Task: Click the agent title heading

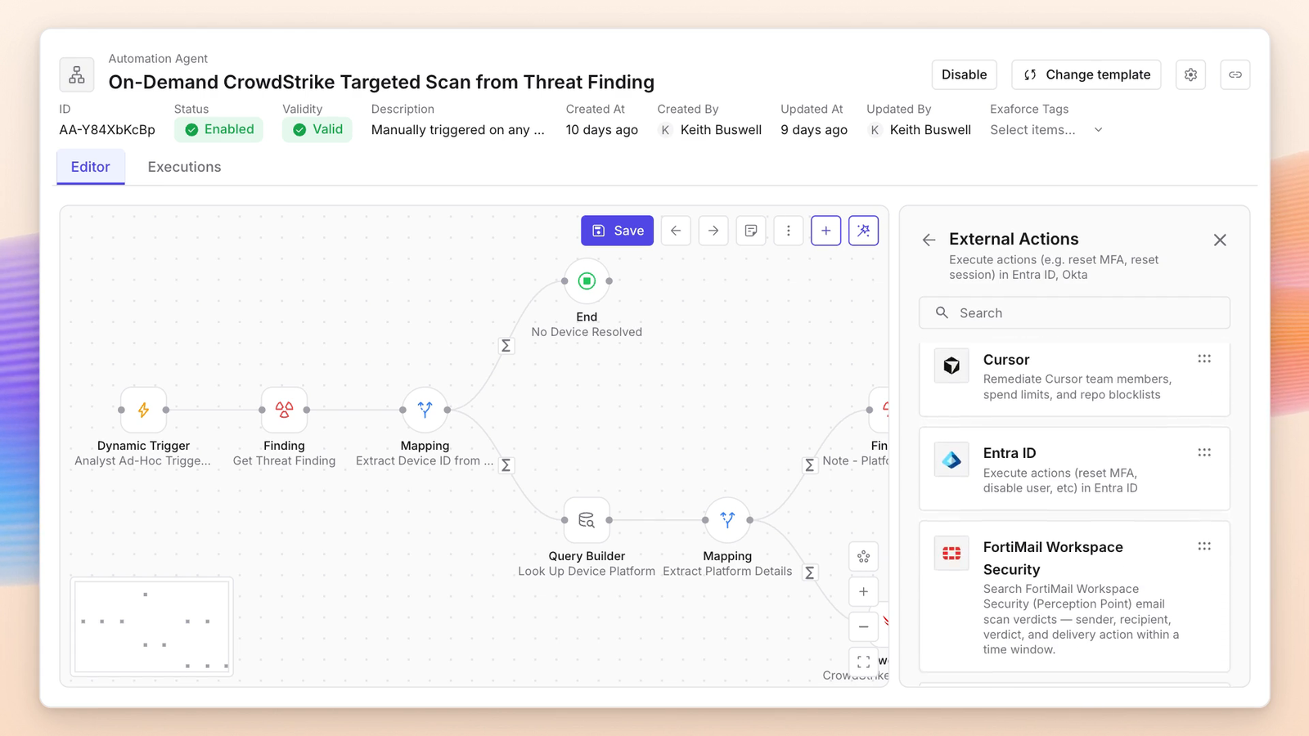Action: click(x=381, y=83)
